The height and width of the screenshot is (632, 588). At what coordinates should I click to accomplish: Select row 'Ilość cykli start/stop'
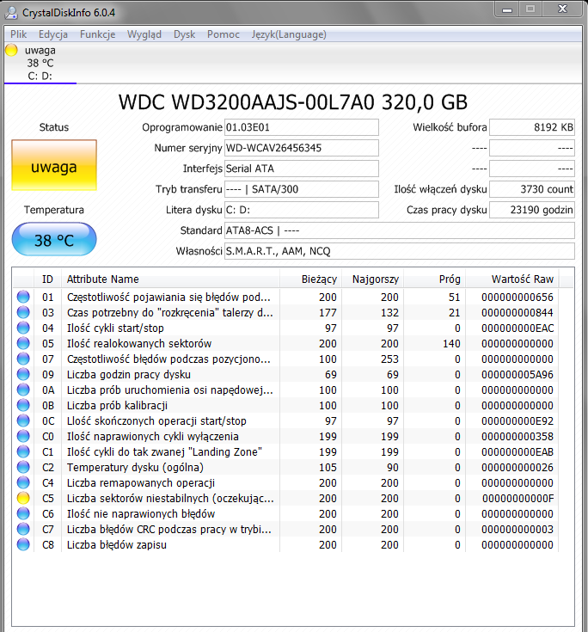coord(285,328)
